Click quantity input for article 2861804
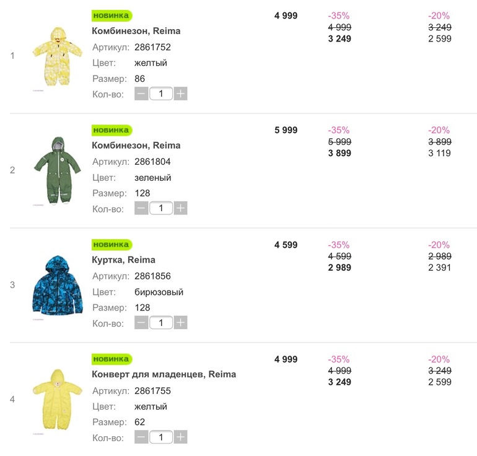Image resolution: width=477 pixels, height=456 pixels. 161,209
